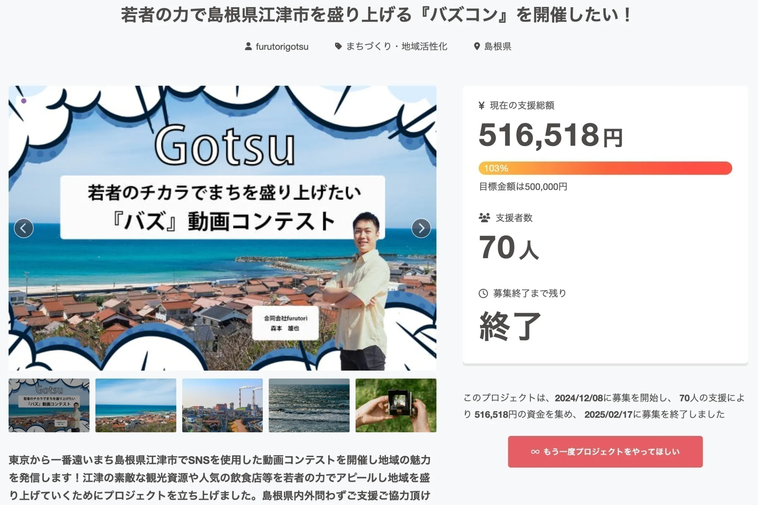Click the next image arrow on carousel
The width and height of the screenshot is (758, 505).
pyautogui.click(x=421, y=228)
